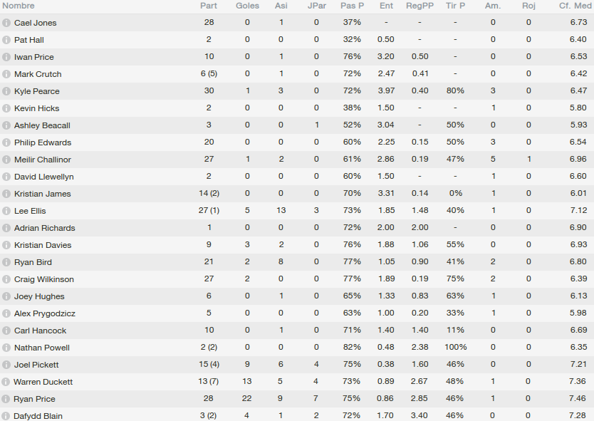Viewport: 594px width, 421px height.
Task: Click info icon beside Kyle Pearce
Action: pyautogui.click(x=6, y=91)
